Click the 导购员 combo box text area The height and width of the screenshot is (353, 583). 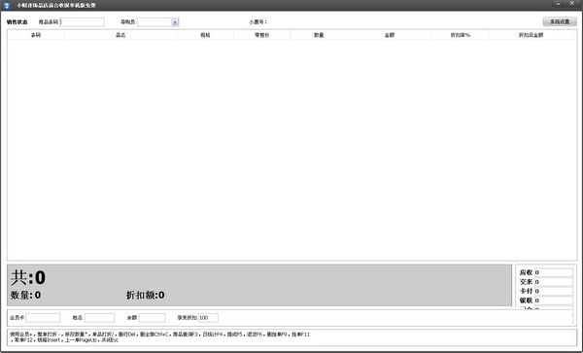click(154, 22)
